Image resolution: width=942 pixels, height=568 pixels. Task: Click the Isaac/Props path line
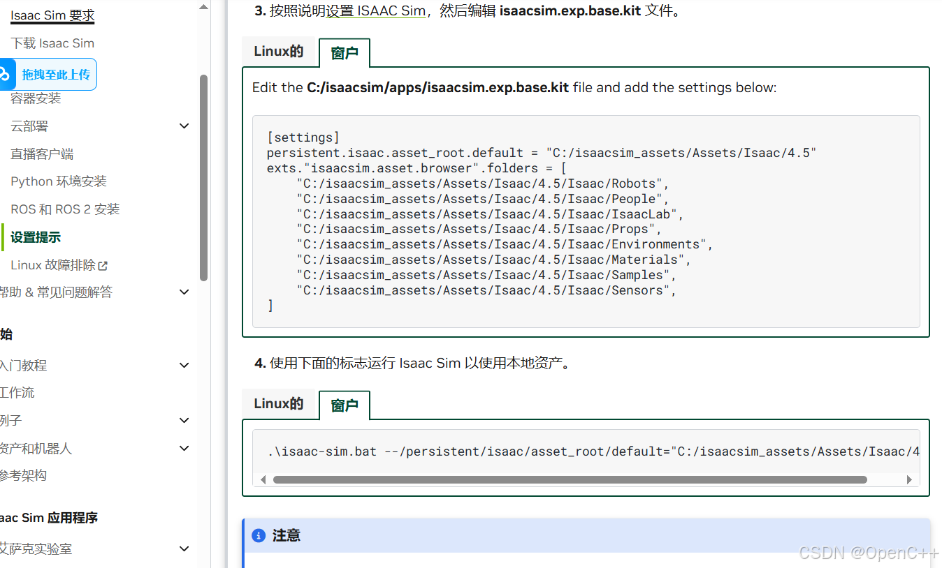(x=479, y=229)
